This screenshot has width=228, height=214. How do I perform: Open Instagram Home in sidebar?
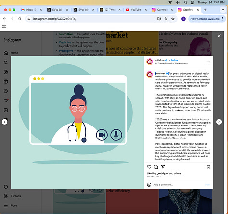point(11,53)
